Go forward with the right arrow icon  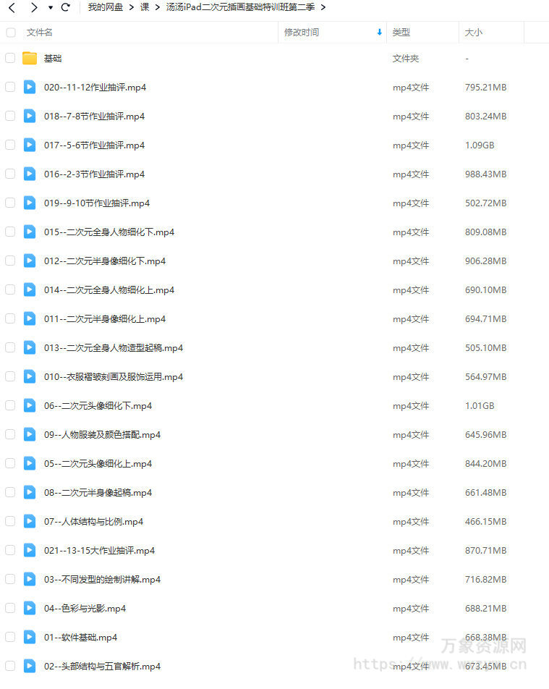(34, 7)
